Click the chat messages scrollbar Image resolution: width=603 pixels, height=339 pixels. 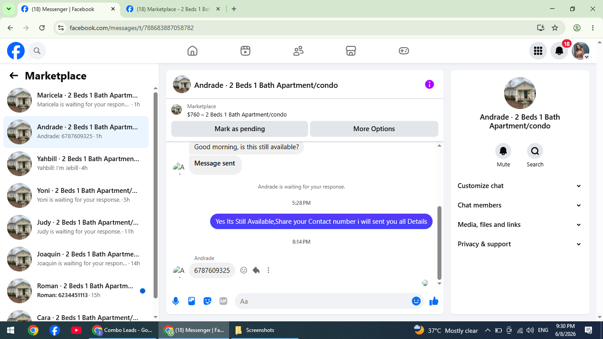click(439, 243)
